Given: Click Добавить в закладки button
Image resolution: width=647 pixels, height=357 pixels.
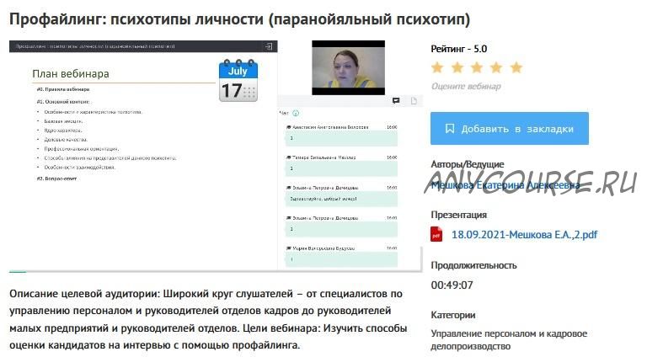Looking at the screenshot, I should pyautogui.click(x=510, y=128).
